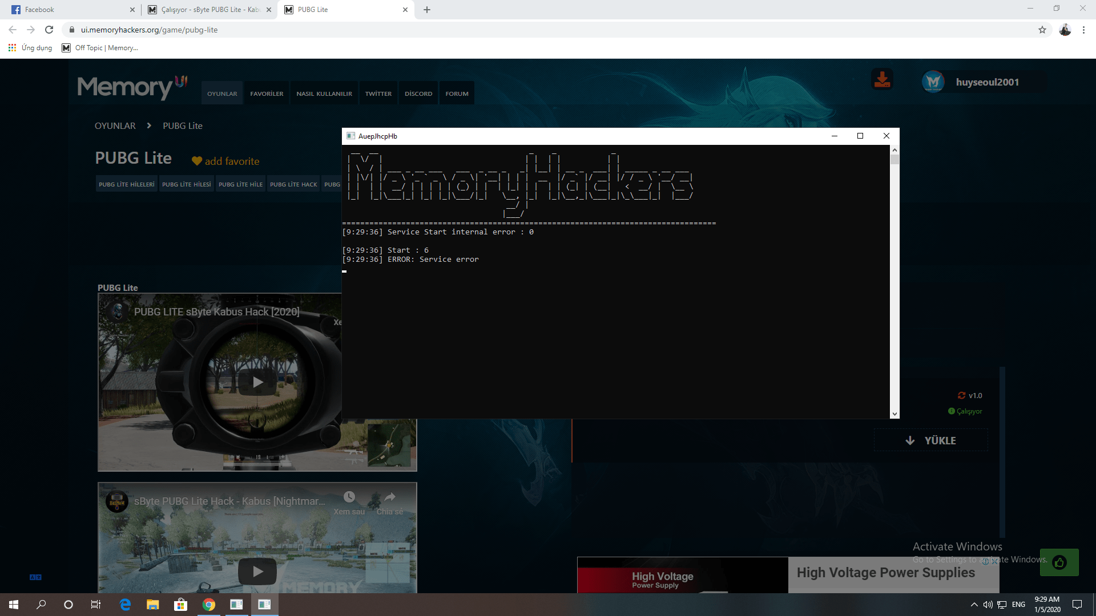The image size is (1096, 616).
Task: Close the Facebook tab
Action: [132, 10]
